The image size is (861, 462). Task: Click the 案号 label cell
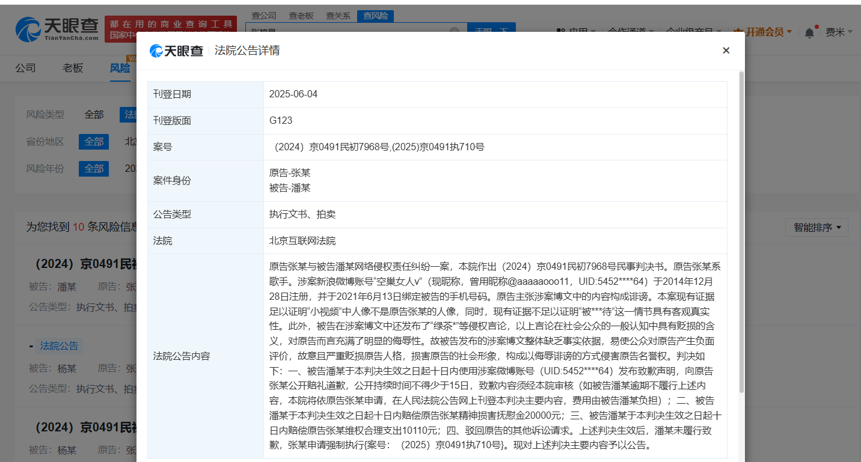pos(206,147)
